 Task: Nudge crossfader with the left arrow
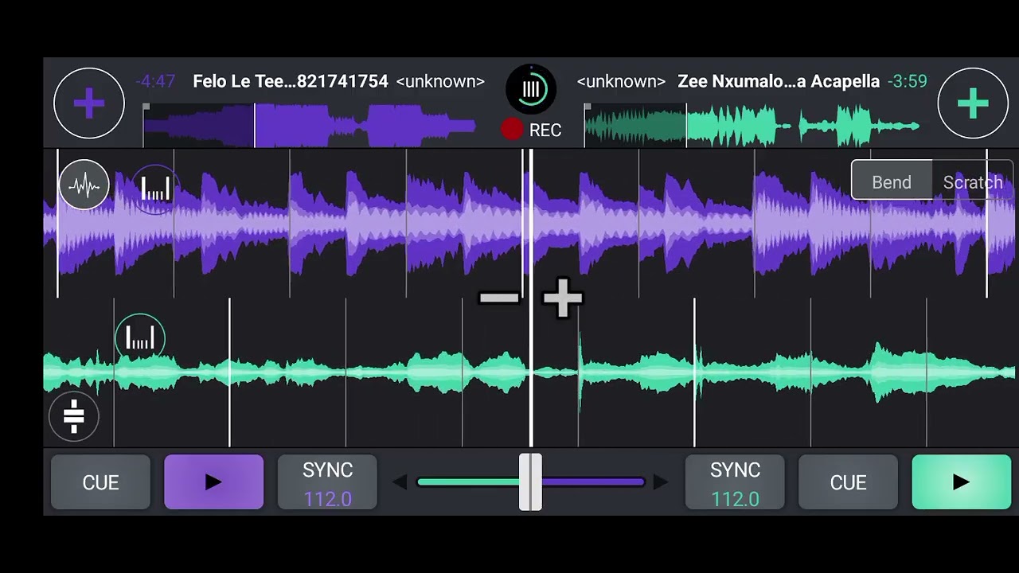[x=400, y=482]
